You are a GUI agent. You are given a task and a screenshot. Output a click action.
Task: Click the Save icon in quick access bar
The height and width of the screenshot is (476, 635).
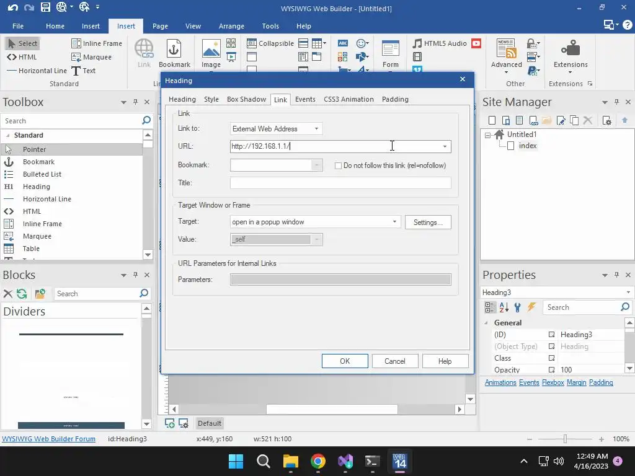tap(45, 7)
